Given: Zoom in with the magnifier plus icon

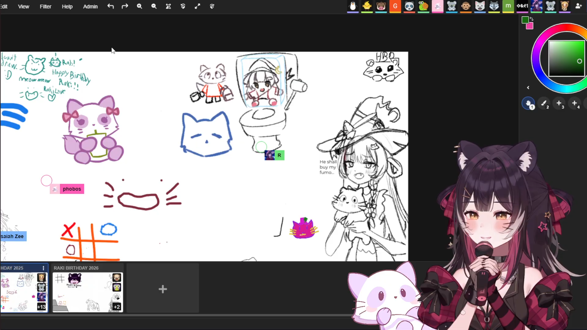Looking at the screenshot, I should tap(139, 6).
